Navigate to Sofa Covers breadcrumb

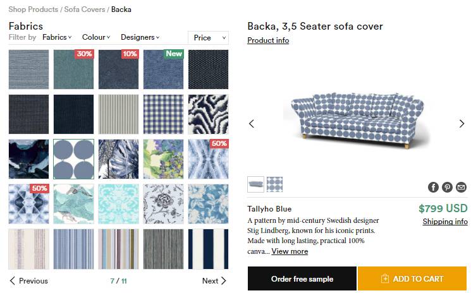85,9
